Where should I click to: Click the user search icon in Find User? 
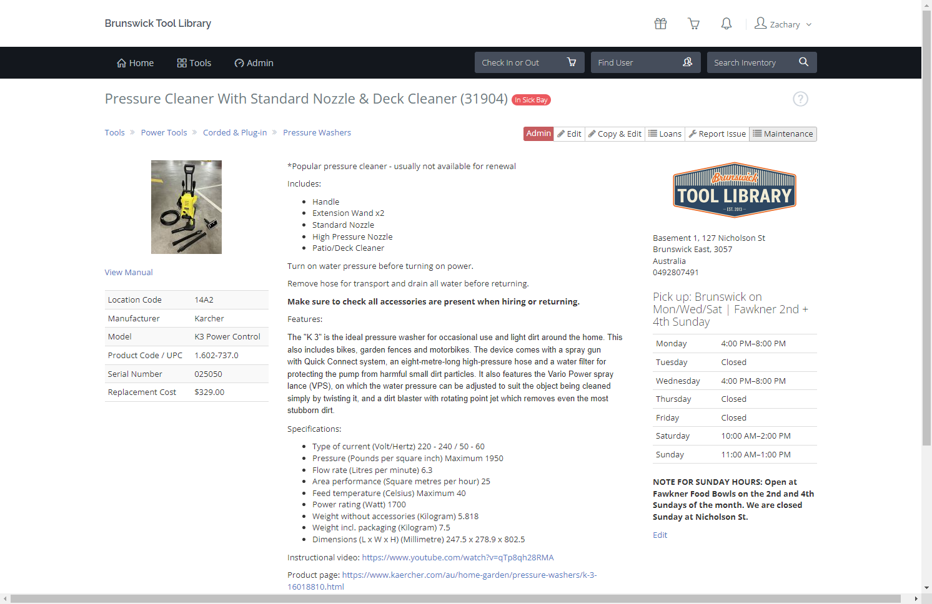pos(688,62)
